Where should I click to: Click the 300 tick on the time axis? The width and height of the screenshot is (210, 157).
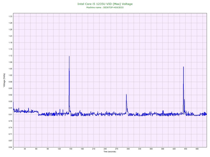pos(128,149)
